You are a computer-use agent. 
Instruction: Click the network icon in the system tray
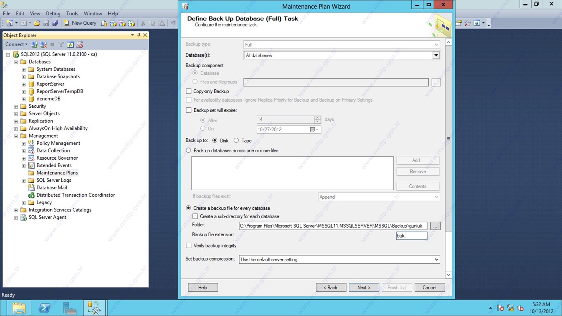510,308
